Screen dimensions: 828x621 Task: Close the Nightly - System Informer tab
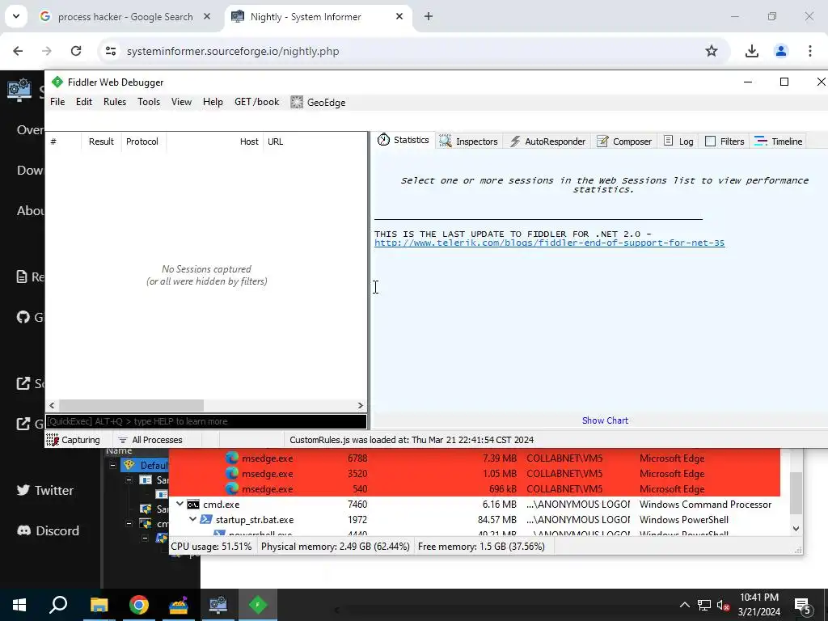(x=399, y=16)
